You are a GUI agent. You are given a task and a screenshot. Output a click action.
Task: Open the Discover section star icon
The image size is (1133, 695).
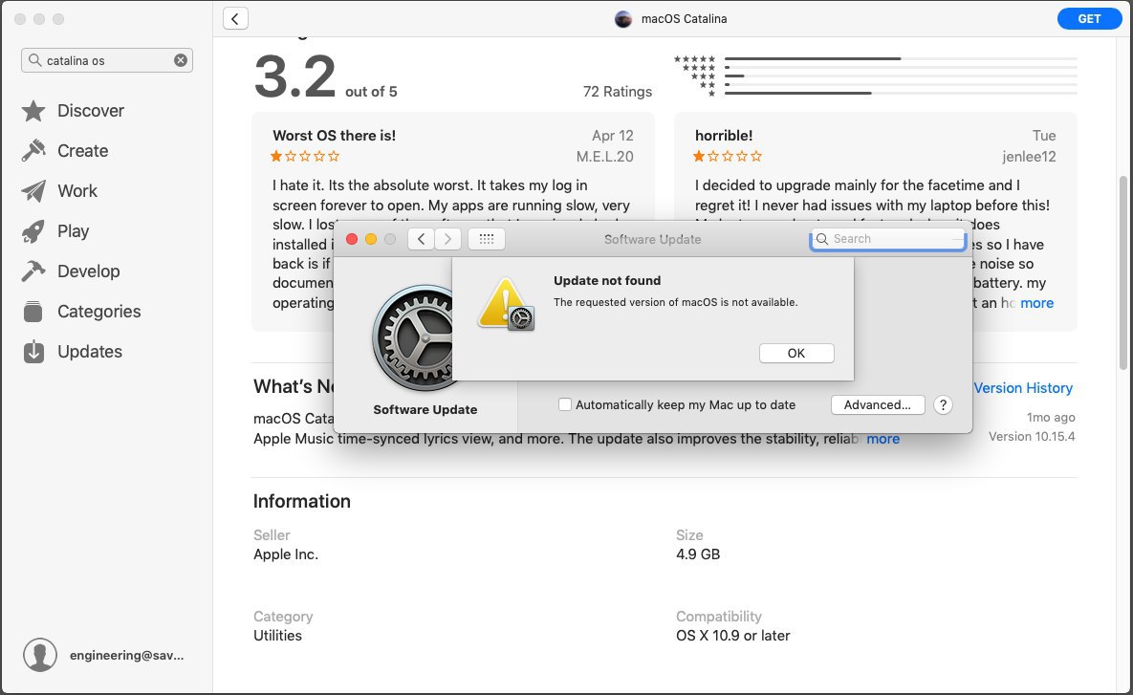33,111
